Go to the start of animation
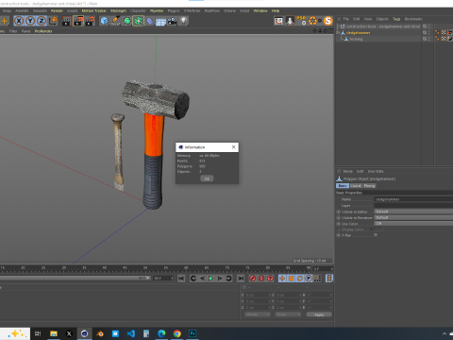Viewport: 453px width, 340px height. click(x=181, y=279)
